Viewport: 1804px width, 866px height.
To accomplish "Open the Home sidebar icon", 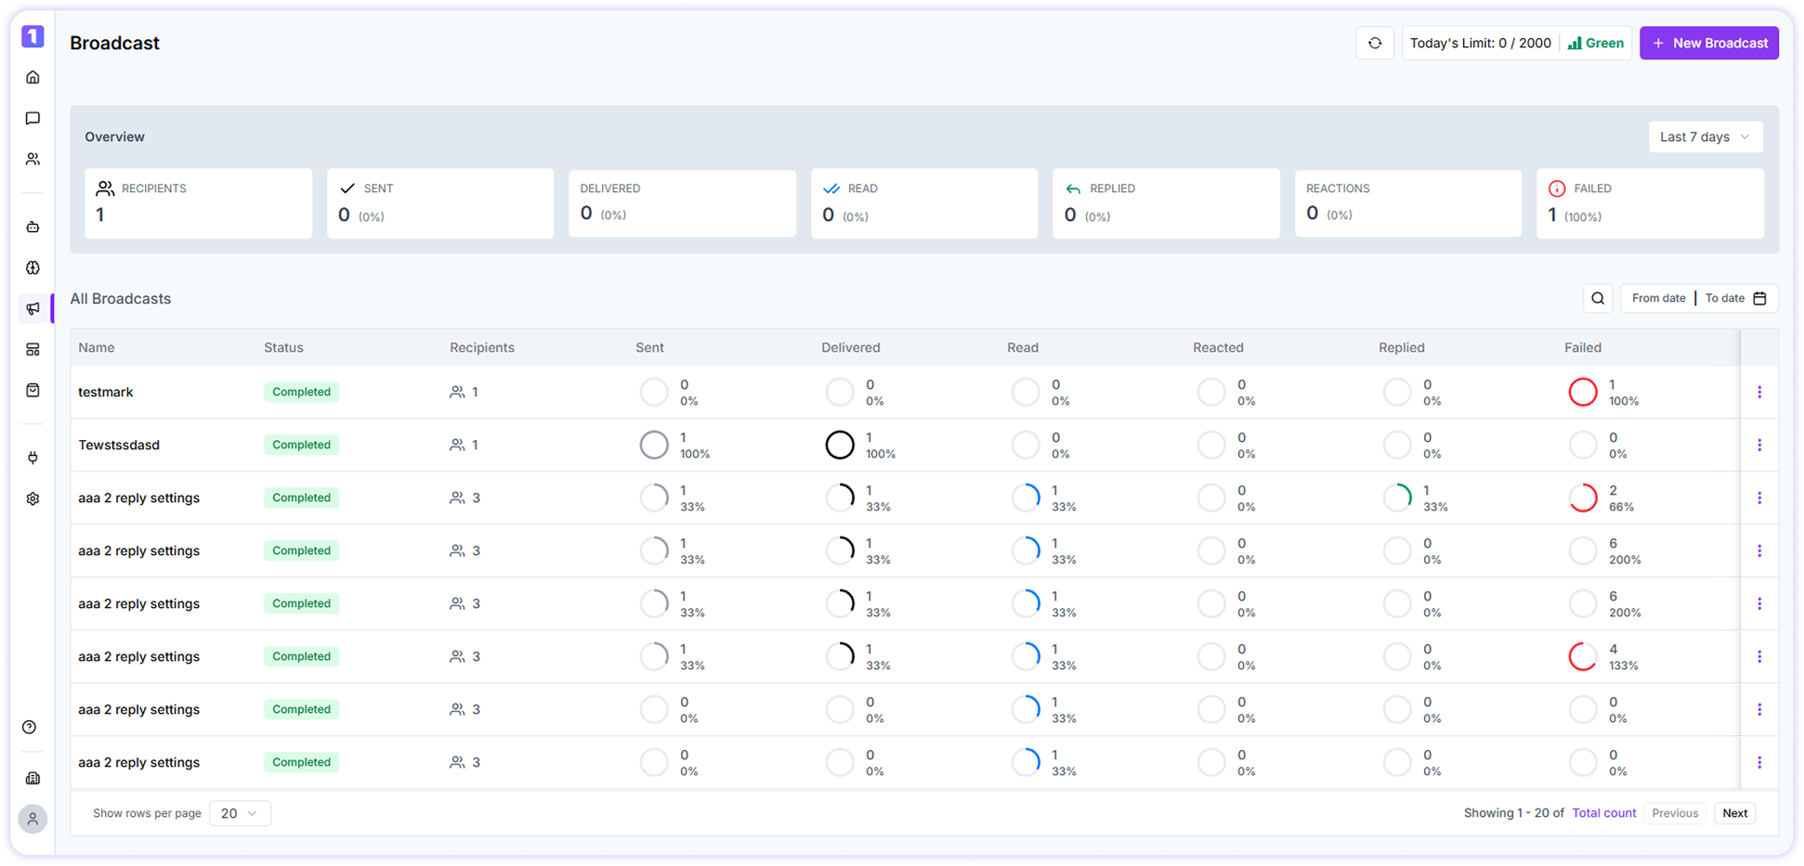I will point(33,77).
